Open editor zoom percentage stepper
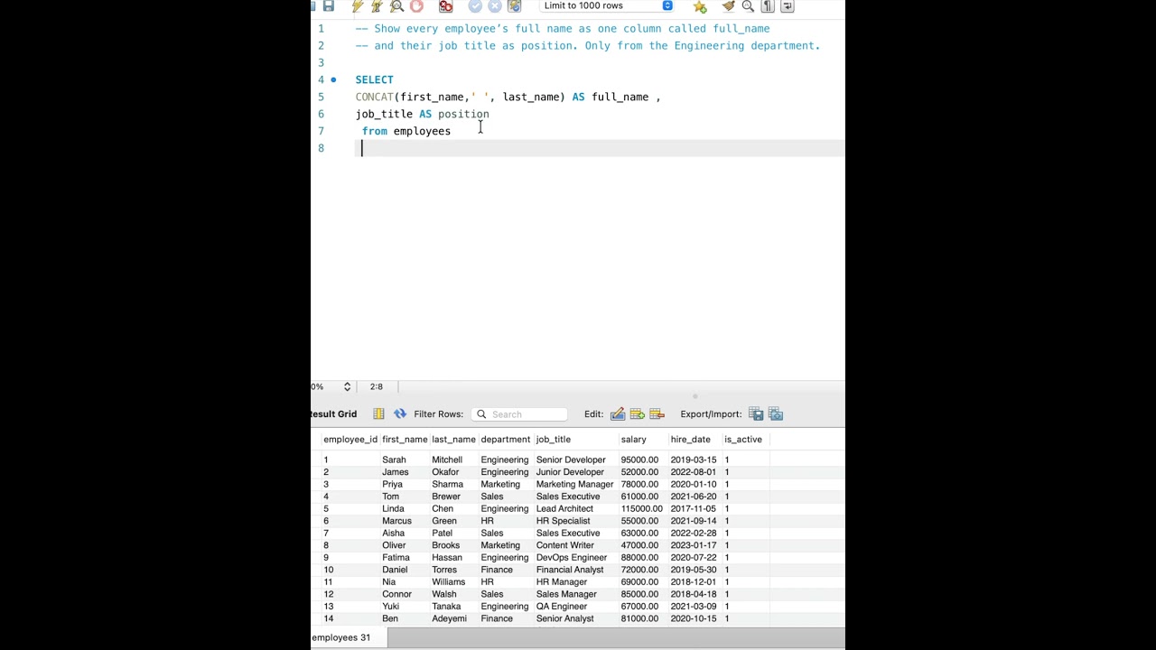Screen dimensions: 1156x650 coord(347,386)
